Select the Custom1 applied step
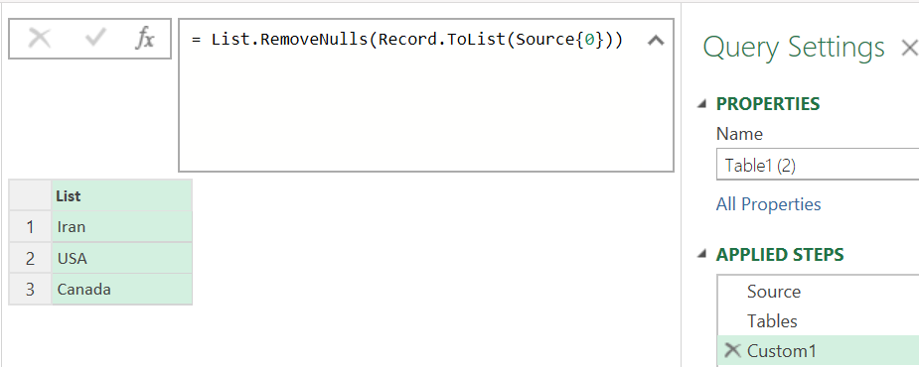The image size is (919, 367). [819, 350]
